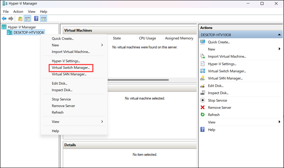Select DESKTOP-HTV10O8 server in tree
Screen dimensions: 284x168
tap(29, 33)
